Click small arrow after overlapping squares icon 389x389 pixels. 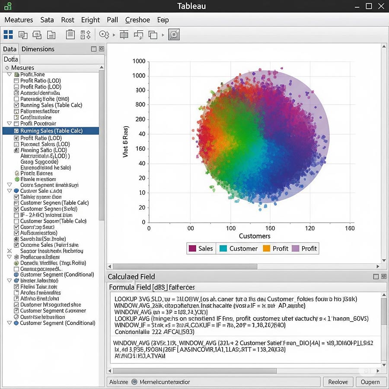163,35
